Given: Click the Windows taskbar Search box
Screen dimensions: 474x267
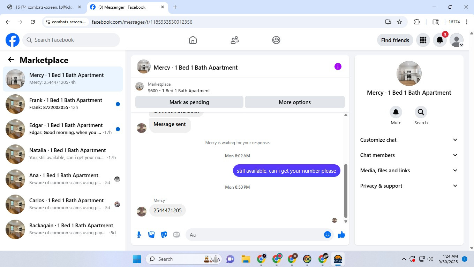Looking at the screenshot, I should point(184,259).
